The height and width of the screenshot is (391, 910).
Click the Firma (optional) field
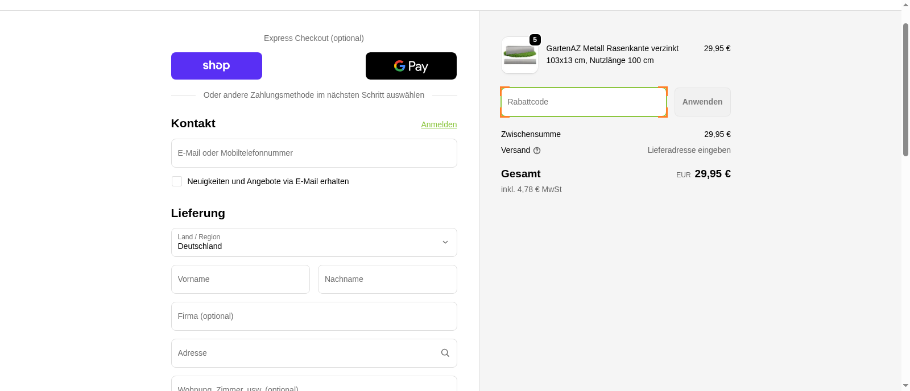pyautogui.click(x=313, y=316)
